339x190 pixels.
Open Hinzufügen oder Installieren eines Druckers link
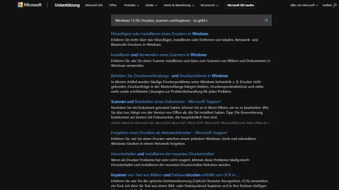click(160, 34)
